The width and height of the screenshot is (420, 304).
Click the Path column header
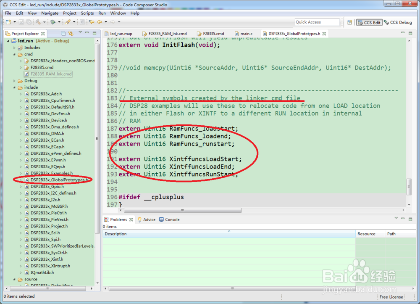pos(400,234)
